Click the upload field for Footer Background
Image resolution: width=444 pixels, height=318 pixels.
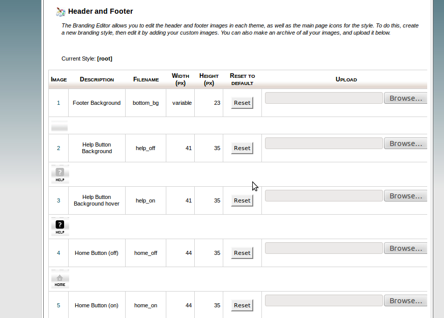coord(323,98)
